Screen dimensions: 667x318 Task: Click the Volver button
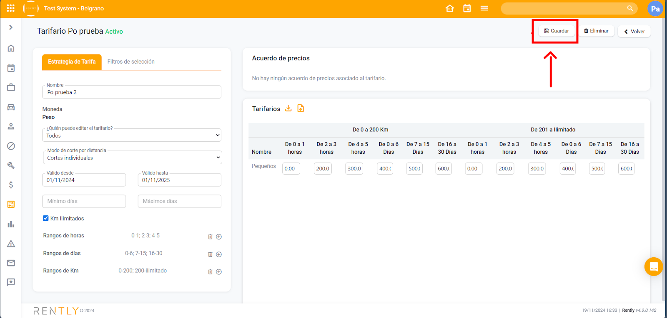(x=634, y=32)
